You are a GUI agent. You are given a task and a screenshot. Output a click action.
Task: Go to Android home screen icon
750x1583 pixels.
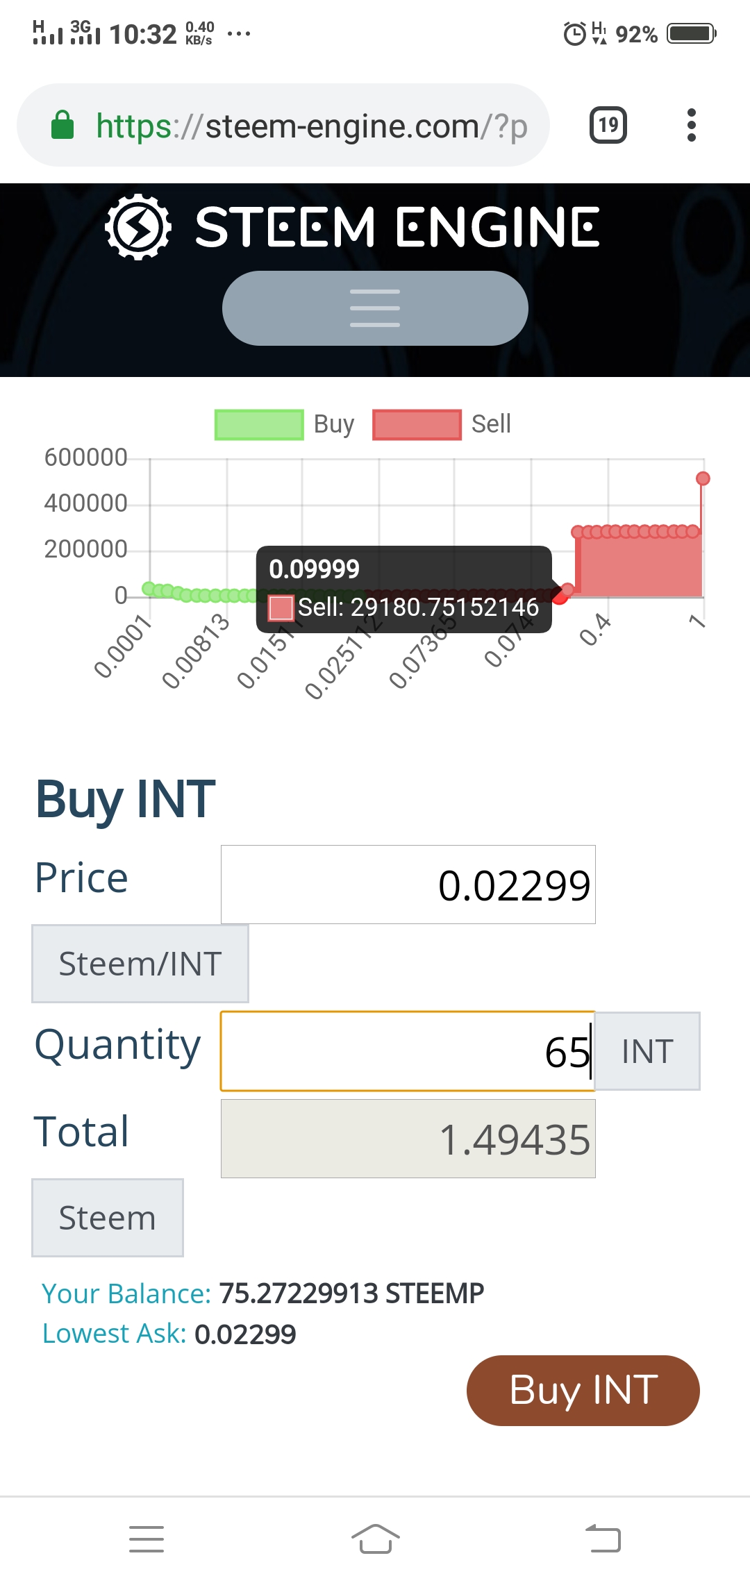pos(375,1539)
